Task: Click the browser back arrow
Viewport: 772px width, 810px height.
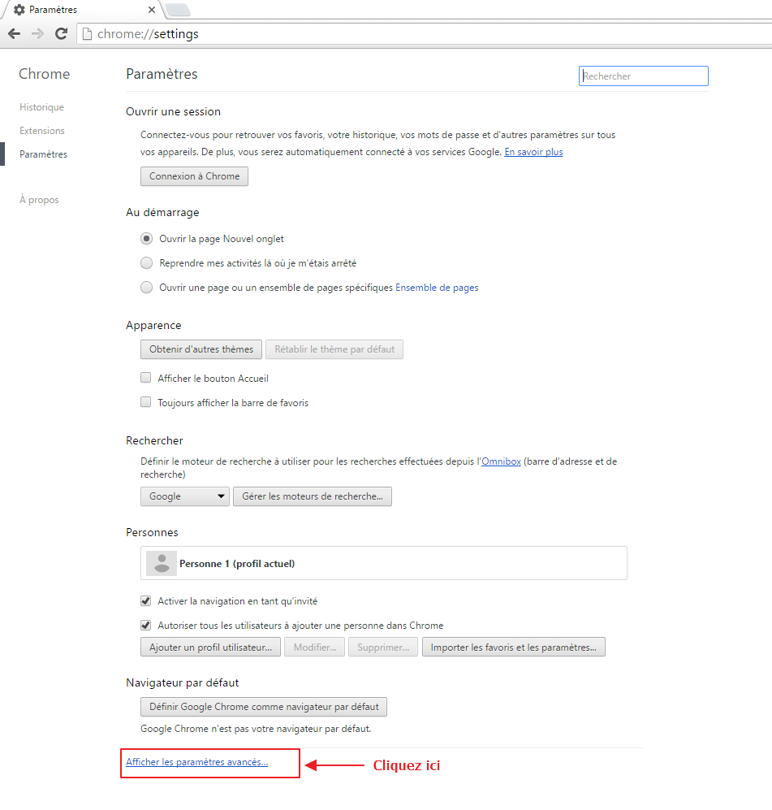Action: click(14, 33)
